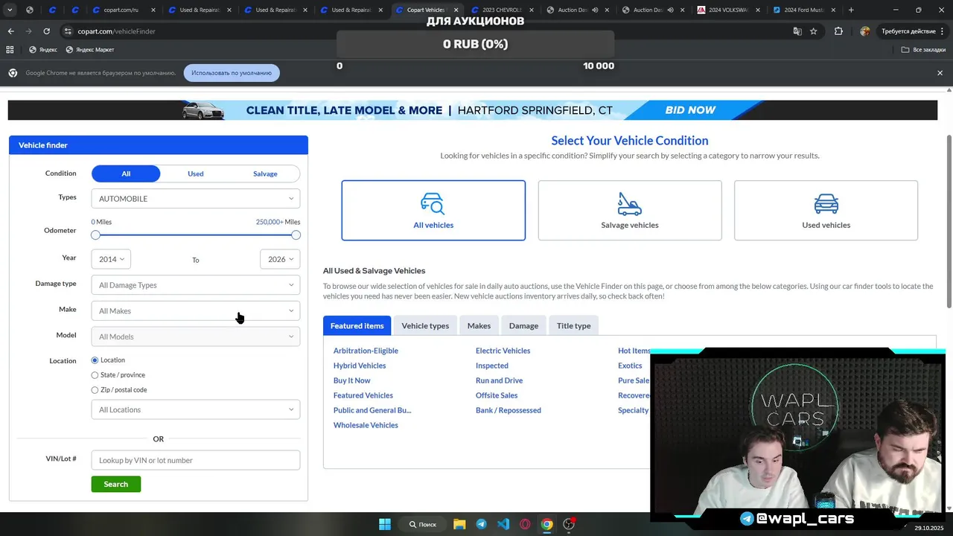The width and height of the screenshot is (953, 536).
Task: Open the new tab plus button
Action: [x=851, y=10]
